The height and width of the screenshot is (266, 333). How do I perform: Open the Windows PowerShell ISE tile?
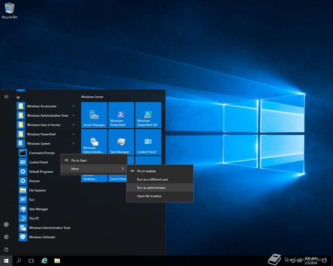tap(148, 115)
